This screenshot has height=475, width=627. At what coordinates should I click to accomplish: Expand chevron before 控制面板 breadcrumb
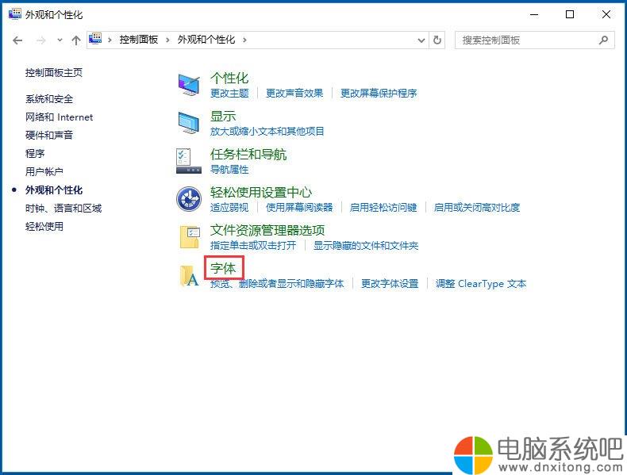pyautogui.click(x=110, y=40)
